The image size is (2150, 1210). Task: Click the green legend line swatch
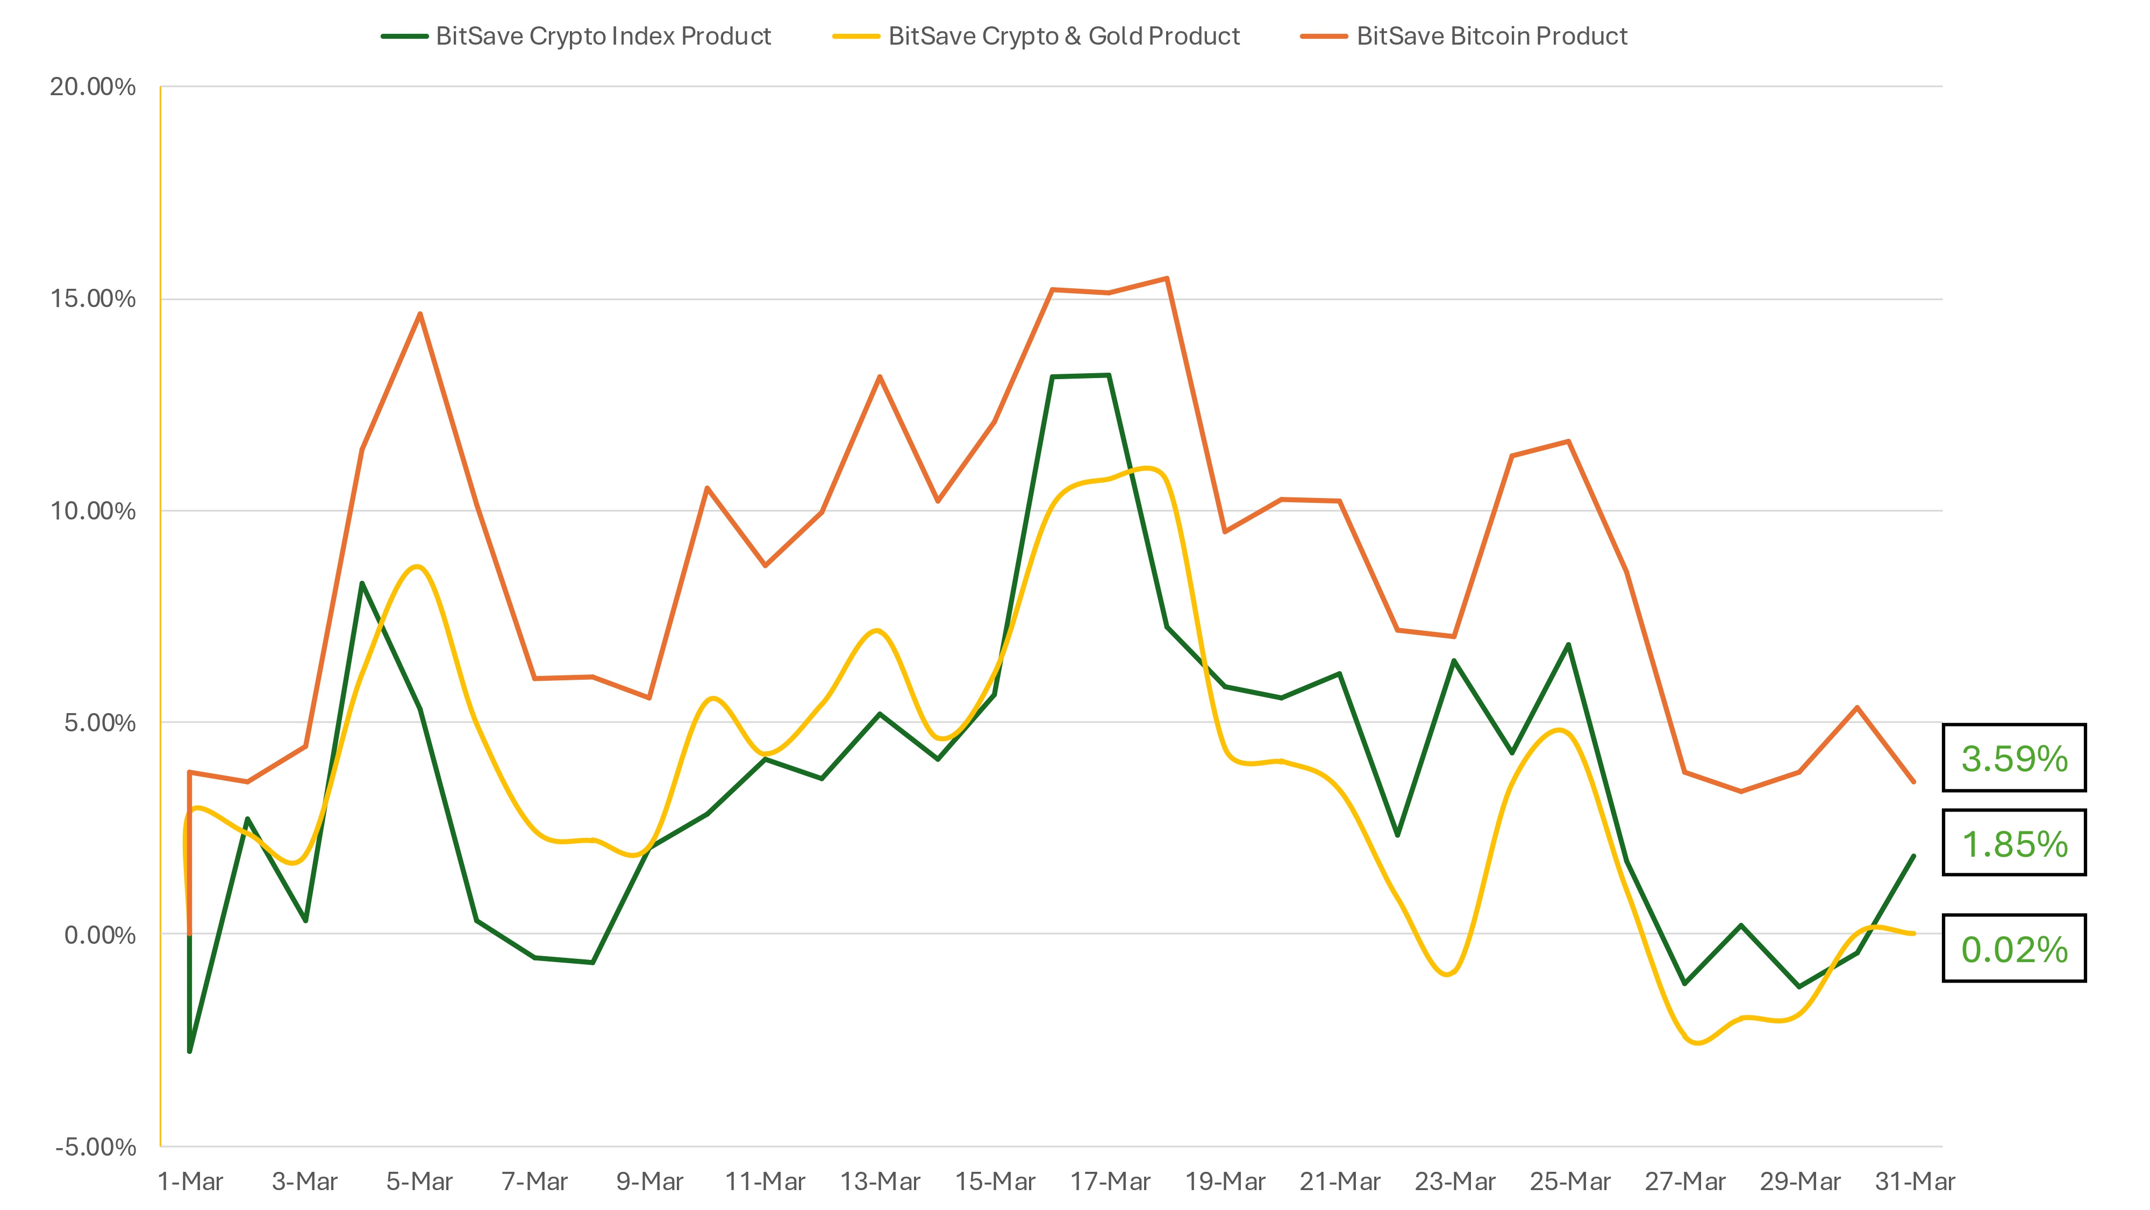click(x=405, y=37)
